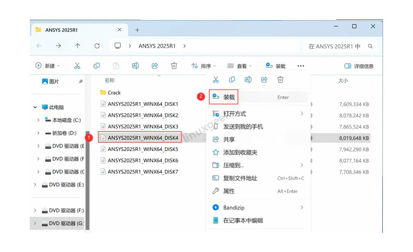Click the pin icon next to 图片
This screenshot has height=252, width=413.
click(x=81, y=82)
